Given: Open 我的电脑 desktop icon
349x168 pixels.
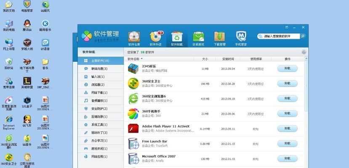Looking at the screenshot, I should coord(9,26).
